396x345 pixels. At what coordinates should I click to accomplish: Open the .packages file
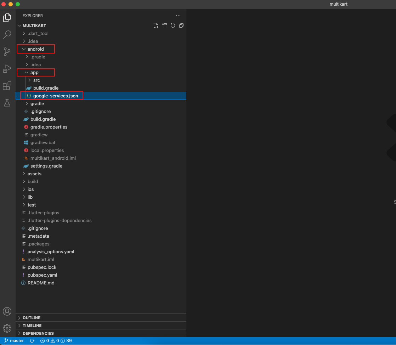coord(101,244)
